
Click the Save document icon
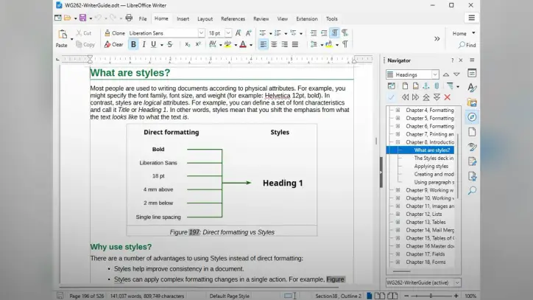tap(82, 18)
